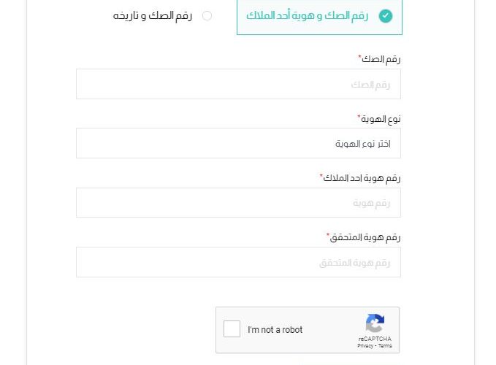Focus the رقم هوية owner ID input field

click(238, 202)
